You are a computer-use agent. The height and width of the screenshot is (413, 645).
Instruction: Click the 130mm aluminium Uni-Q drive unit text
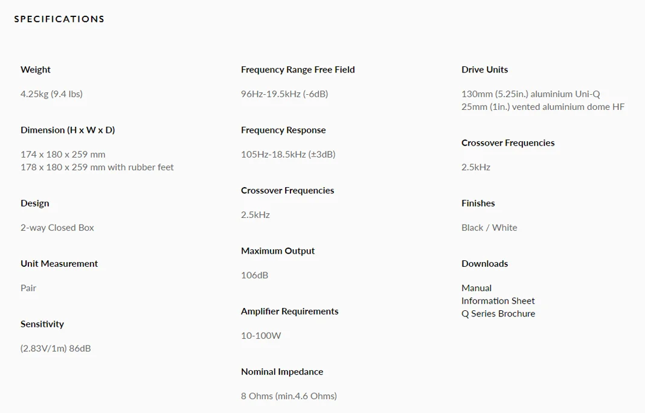pyautogui.click(x=531, y=94)
